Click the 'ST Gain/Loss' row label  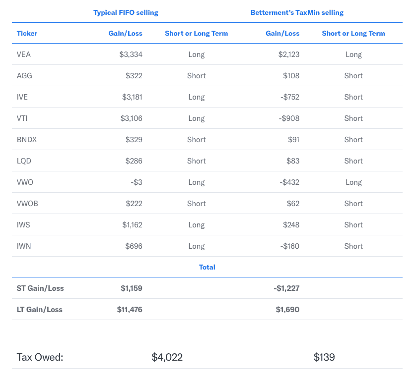click(40, 288)
